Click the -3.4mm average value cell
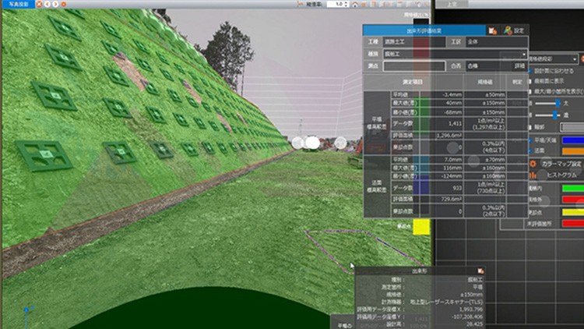The width and height of the screenshot is (584, 329). tap(442, 95)
